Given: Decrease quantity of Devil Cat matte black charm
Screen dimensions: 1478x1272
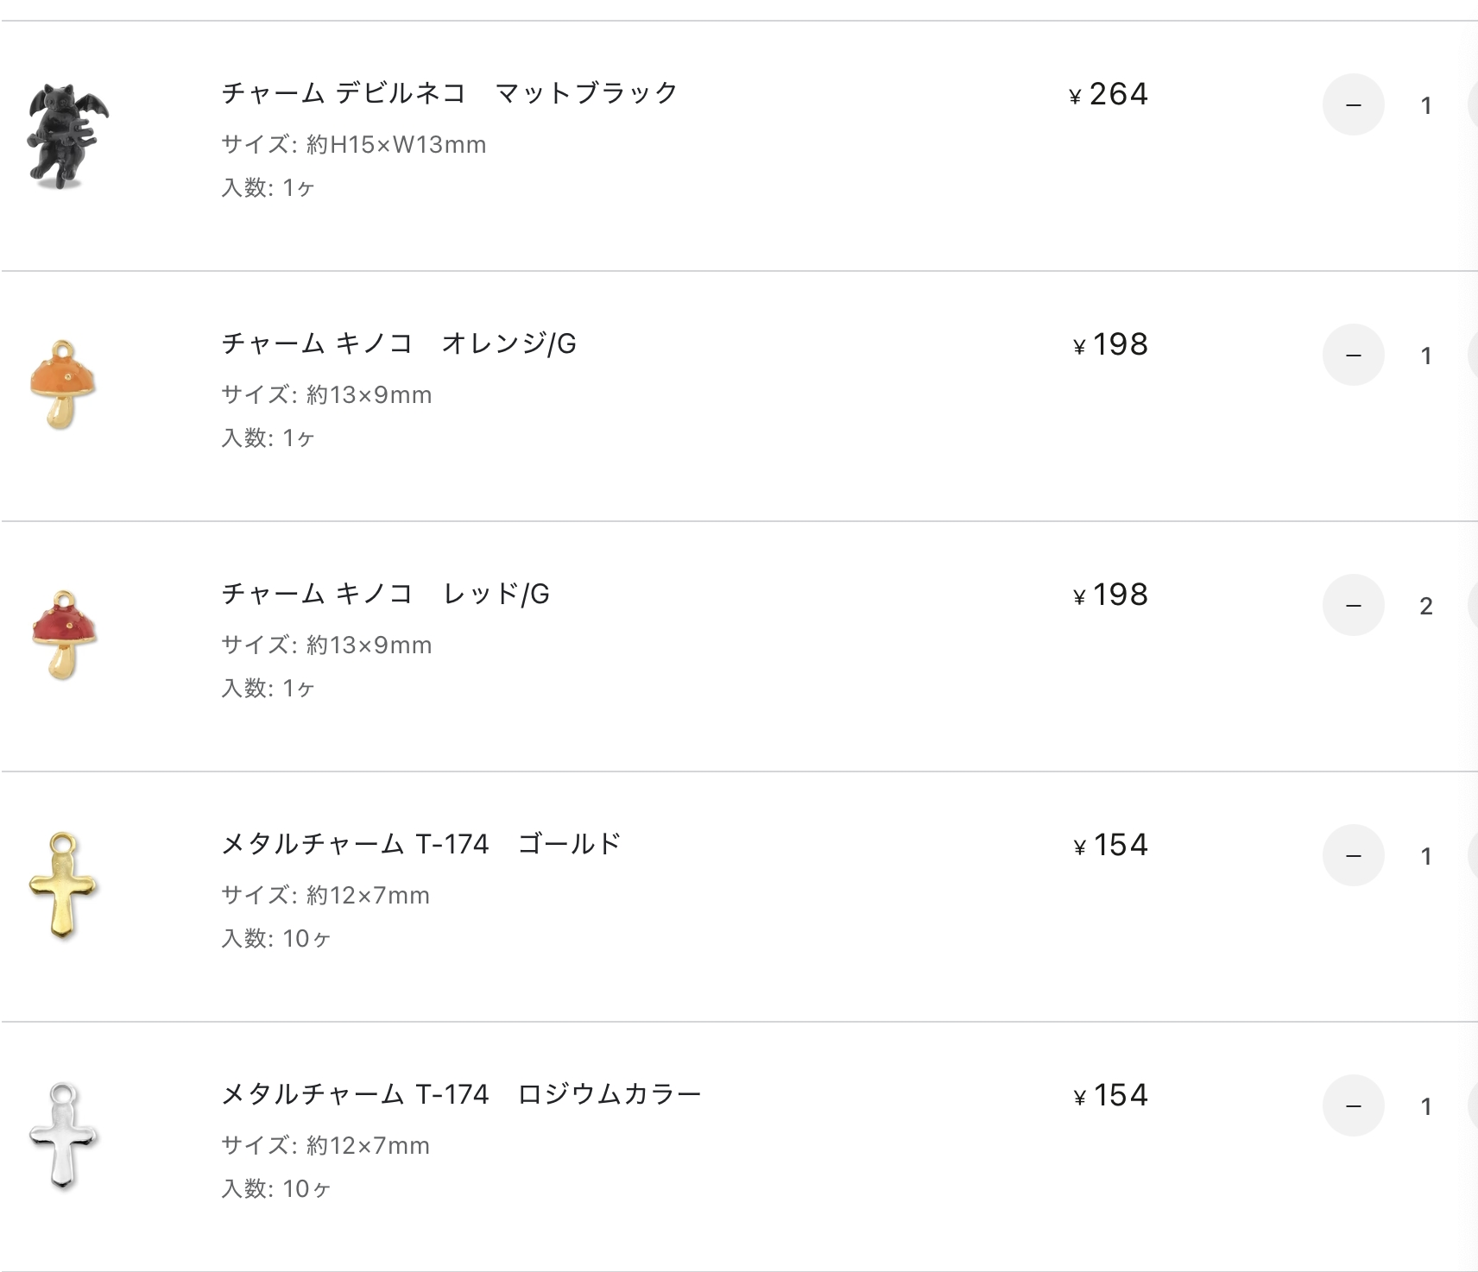Looking at the screenshot, I should [1353, 104].
